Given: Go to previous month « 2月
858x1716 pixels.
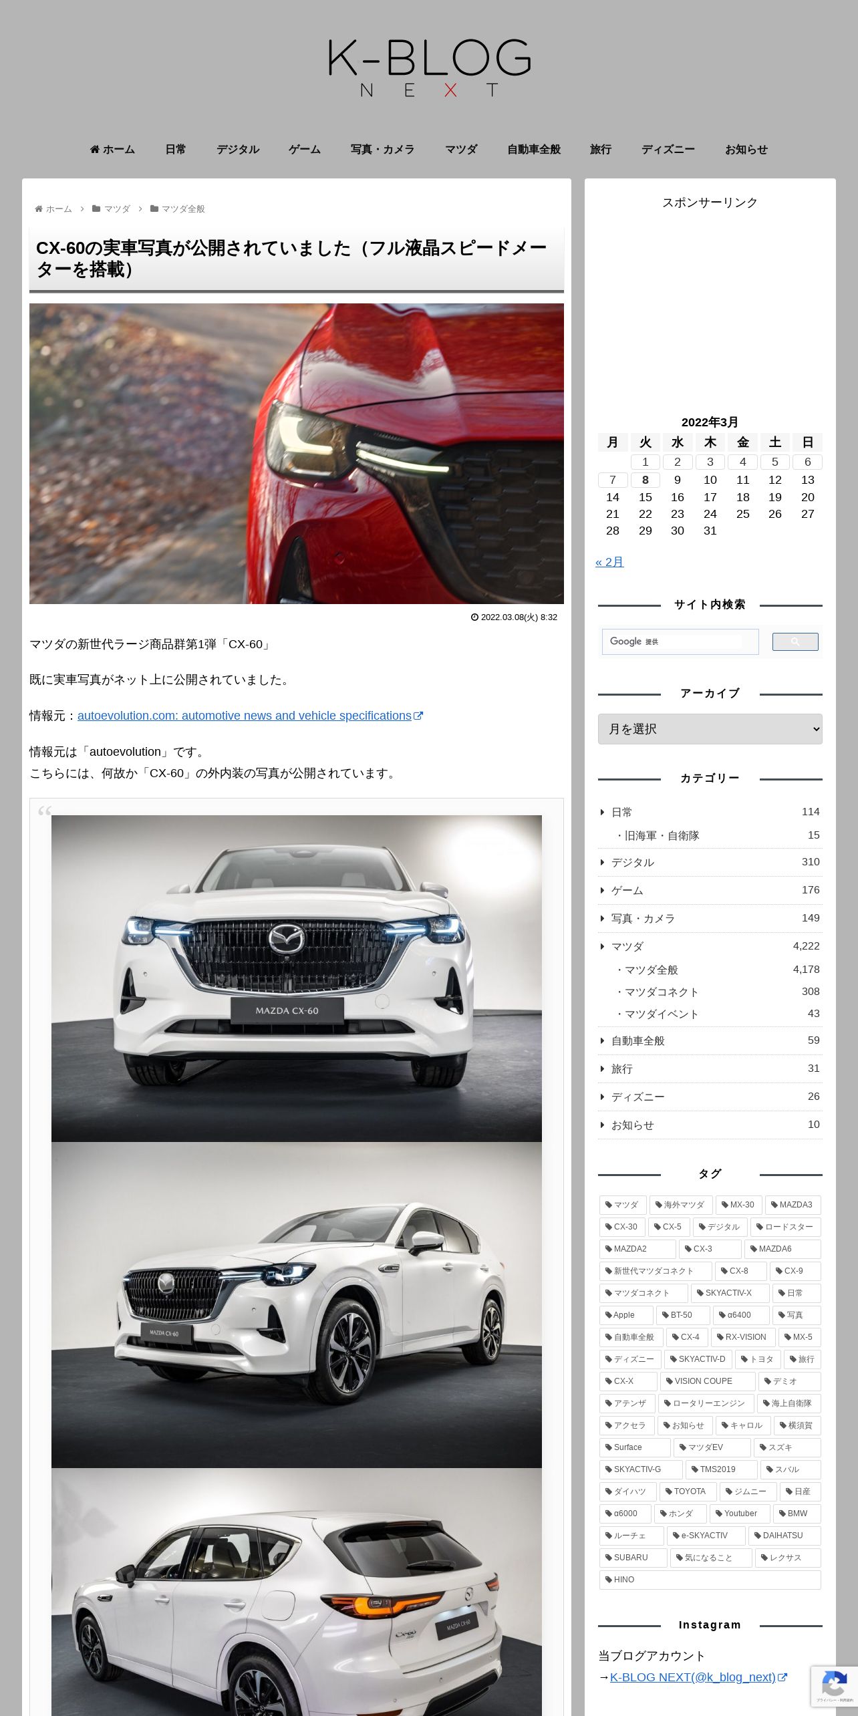Looking at the screenshot, I should pyautogui.click(x=609, y=562).
